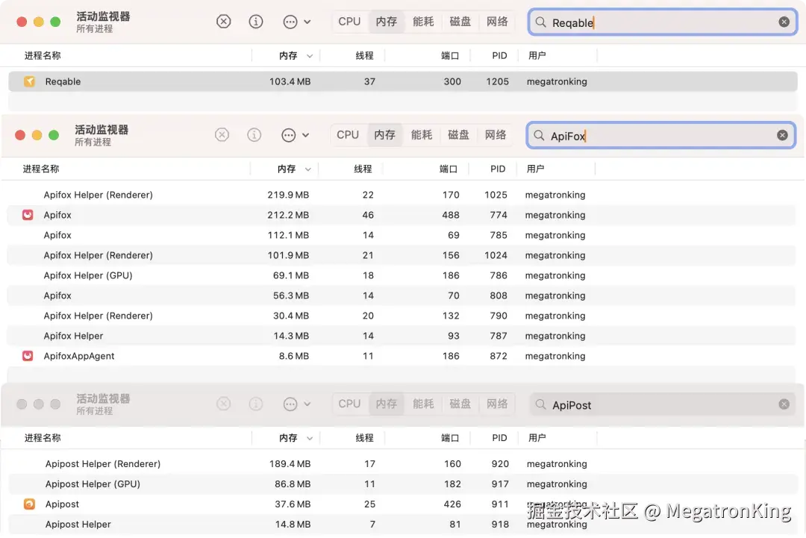Stop process icon in Reqable window
Viewport: 806px width, 538px height.
coord(224,22)
